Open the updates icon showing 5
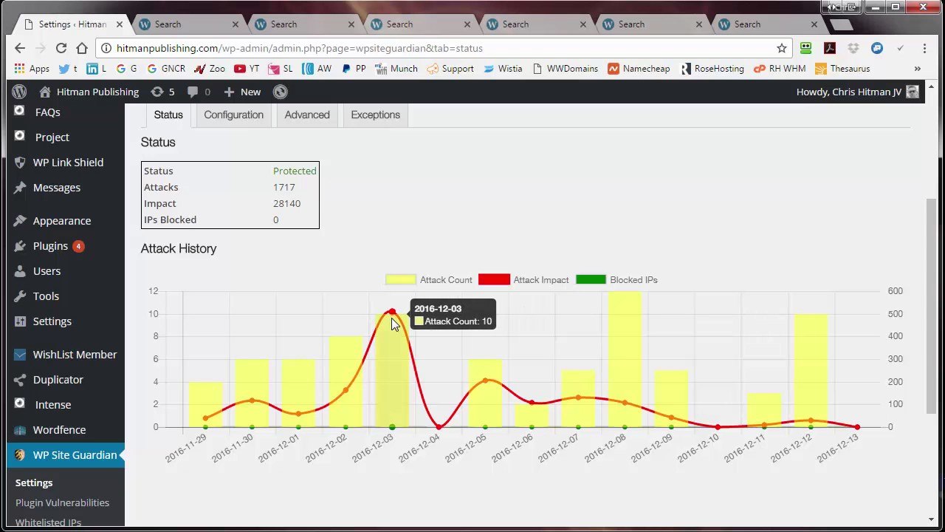The image size is (945, 532). [162, 92]
